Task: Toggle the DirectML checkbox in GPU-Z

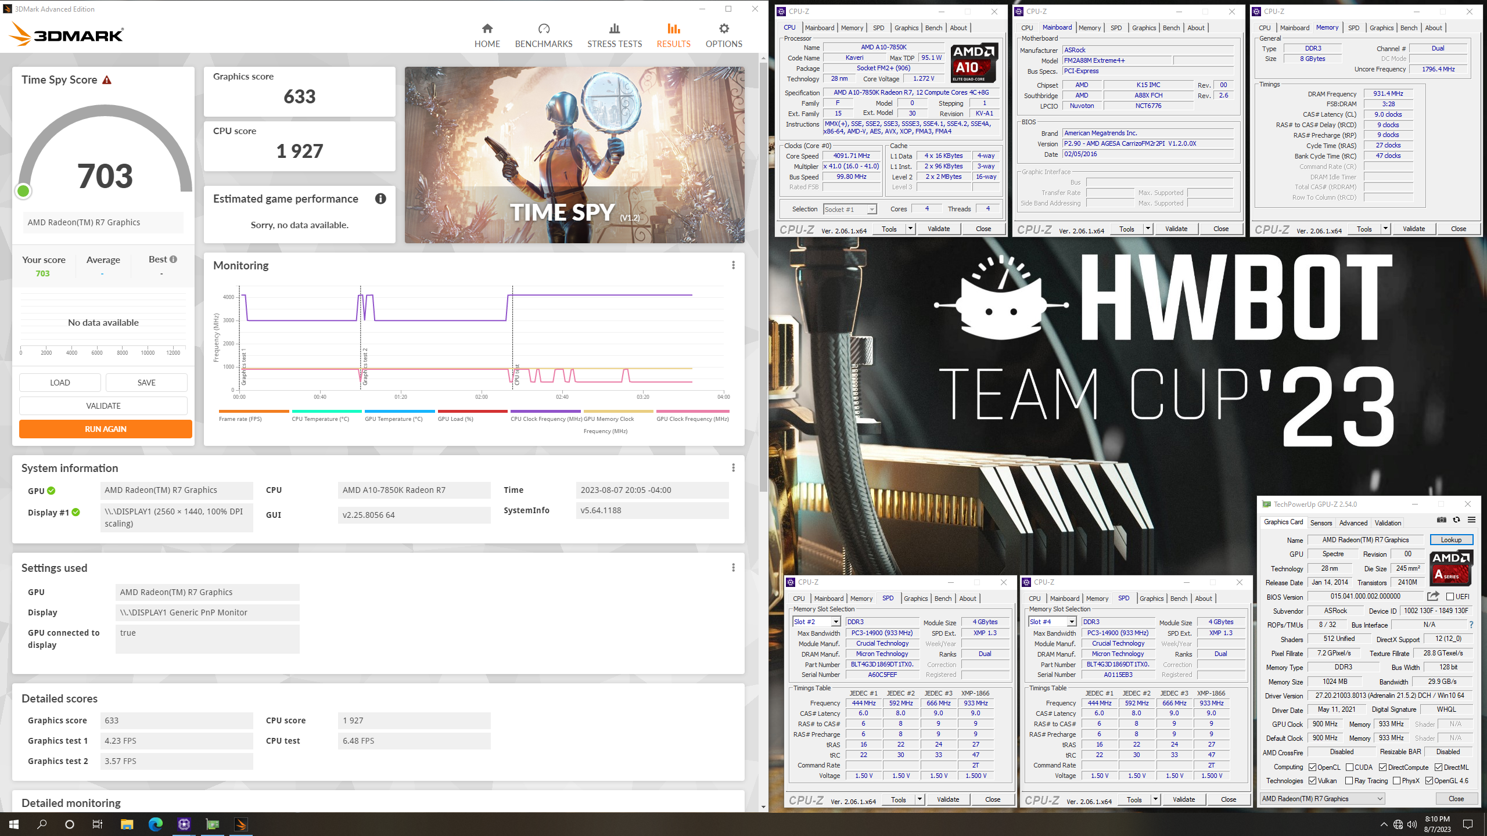Action: tap(1438, 767)
